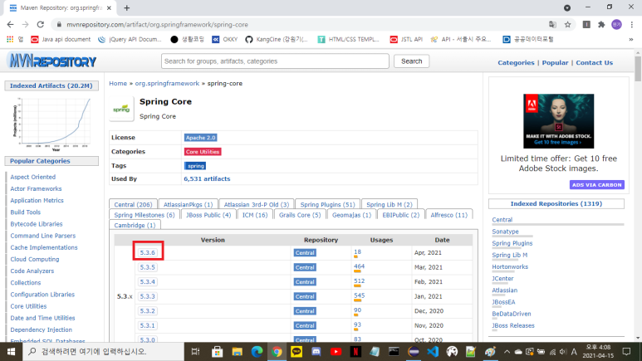Open Task View on the taskbar
This screenshot has width=642, height=361.
(196, 352)
